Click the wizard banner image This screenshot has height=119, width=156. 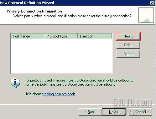[146, 15]
